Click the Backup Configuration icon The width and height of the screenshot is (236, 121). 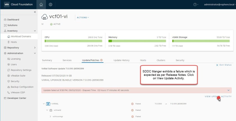9,87
